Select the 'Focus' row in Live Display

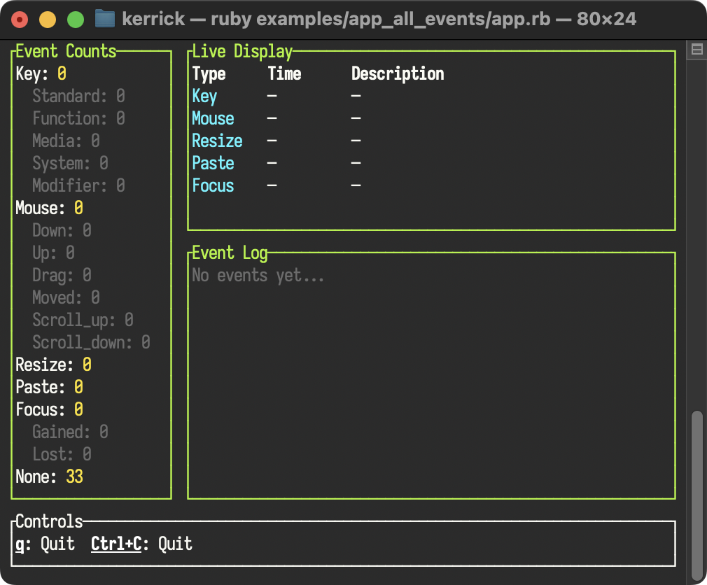(431, 185)
